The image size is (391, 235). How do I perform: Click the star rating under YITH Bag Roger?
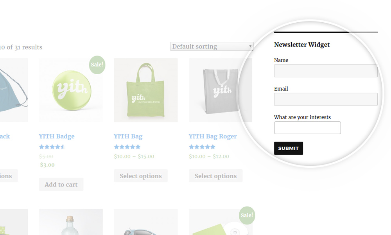(202, 147)
